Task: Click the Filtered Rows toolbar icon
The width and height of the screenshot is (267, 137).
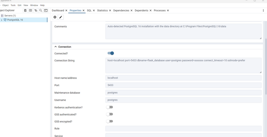Action: 36,11
